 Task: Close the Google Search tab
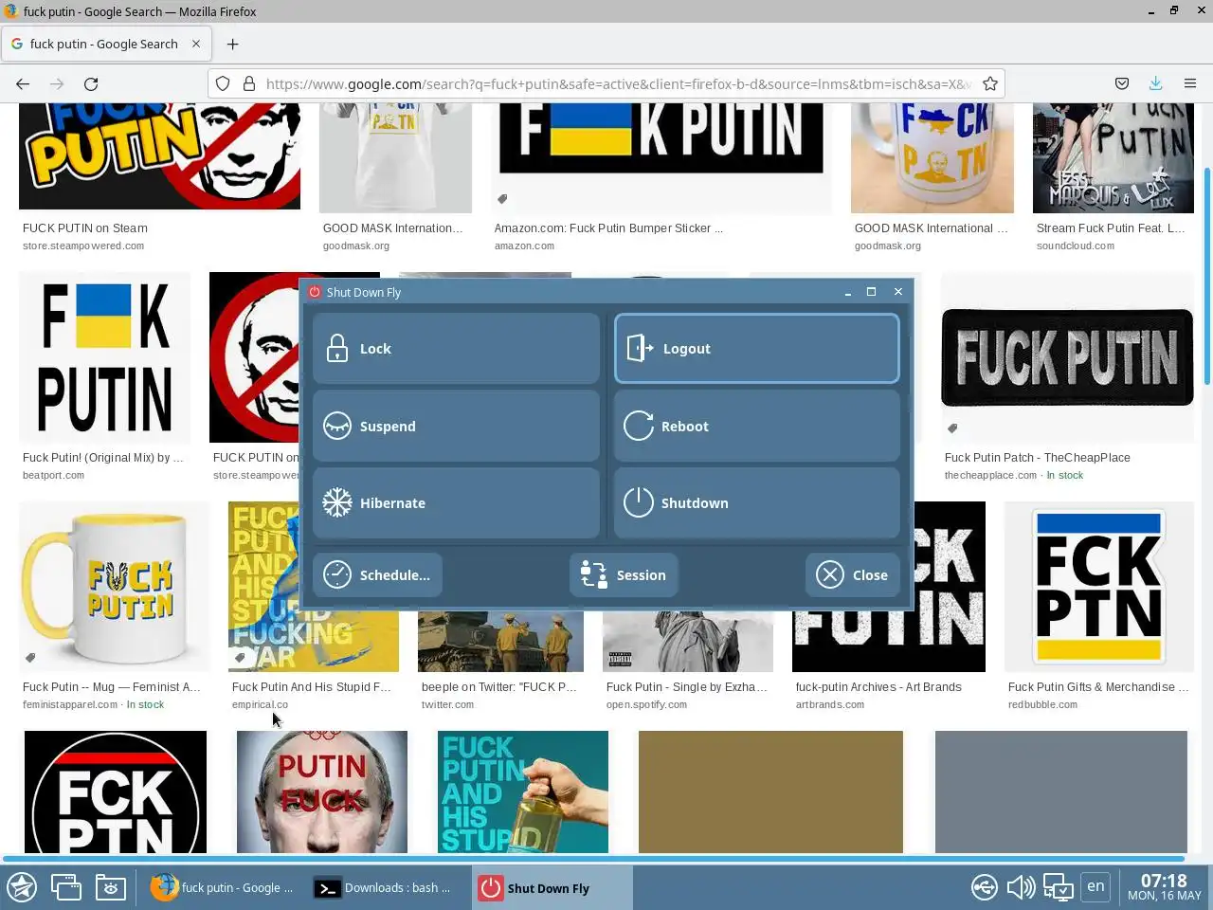point(196,44)
